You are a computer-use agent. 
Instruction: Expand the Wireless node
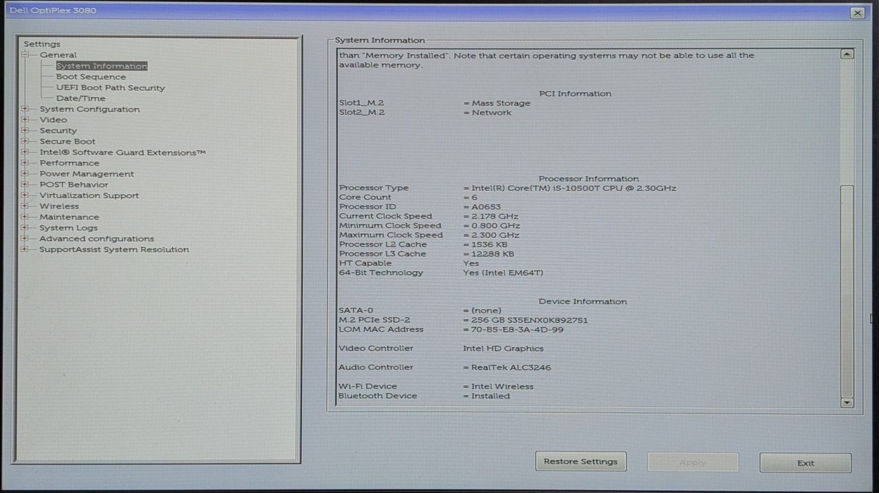[x=25, y=206]
